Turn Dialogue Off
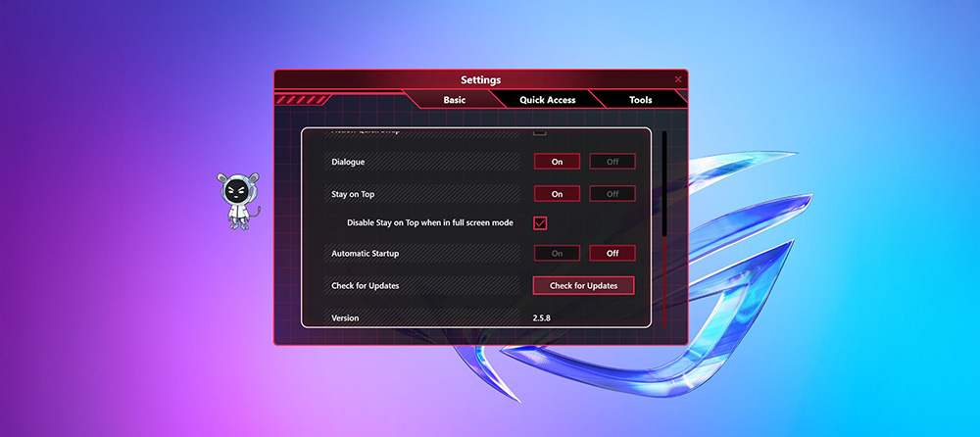980x437 pixels. (x=612, y=162)
